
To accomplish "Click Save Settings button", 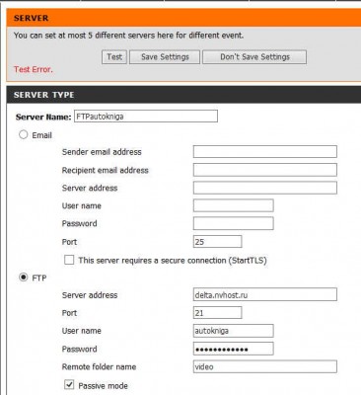I will point(165,57).
